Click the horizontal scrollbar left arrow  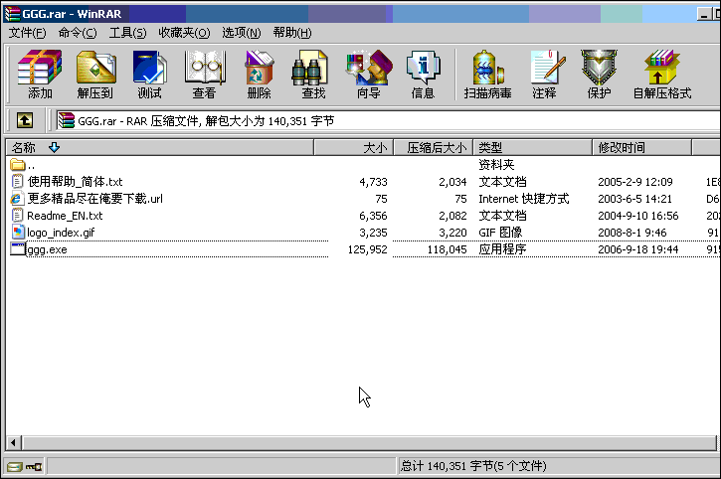click(13, 442)
